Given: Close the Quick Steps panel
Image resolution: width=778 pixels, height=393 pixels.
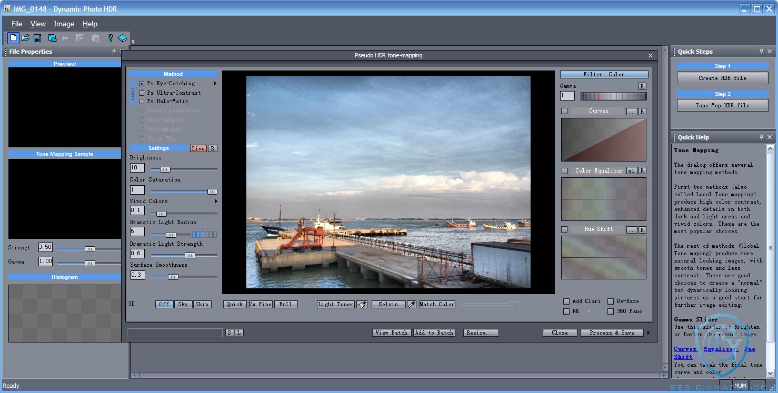Looking at the screenshot, I should click(770, 51).
